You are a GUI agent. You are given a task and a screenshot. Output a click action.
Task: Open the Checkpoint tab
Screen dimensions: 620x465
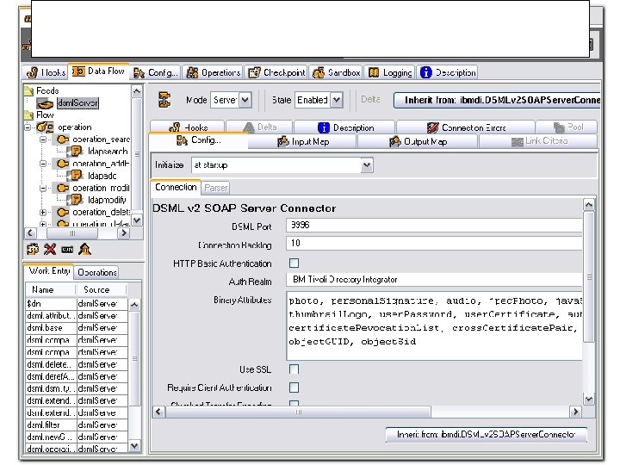(x=276, y=72)
